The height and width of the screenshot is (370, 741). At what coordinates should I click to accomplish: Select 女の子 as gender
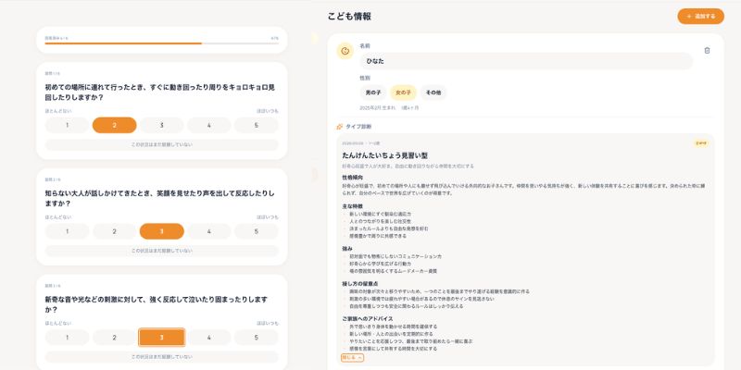coord(403,93)
